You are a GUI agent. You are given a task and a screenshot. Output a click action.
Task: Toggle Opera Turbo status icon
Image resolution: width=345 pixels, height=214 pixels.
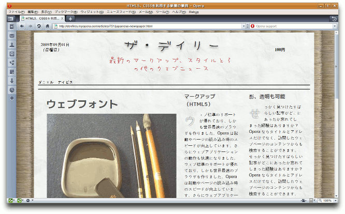pos(28,201)
